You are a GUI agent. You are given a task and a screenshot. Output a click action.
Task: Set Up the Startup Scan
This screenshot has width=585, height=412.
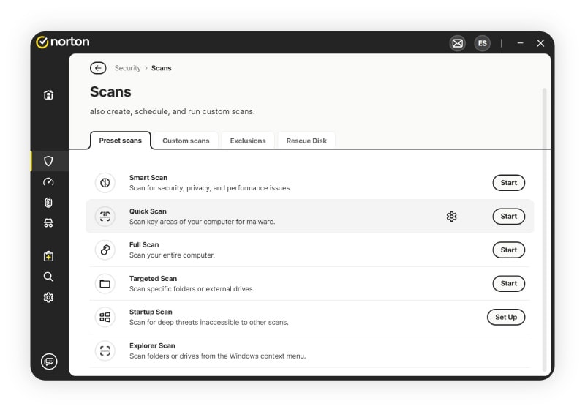[506, 317]
